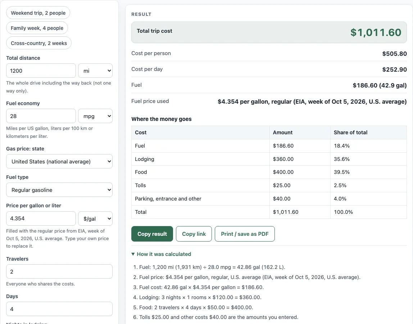Open the Gas price state dropdown
Screen dimensions: 413x324
[x=59, y=161]
